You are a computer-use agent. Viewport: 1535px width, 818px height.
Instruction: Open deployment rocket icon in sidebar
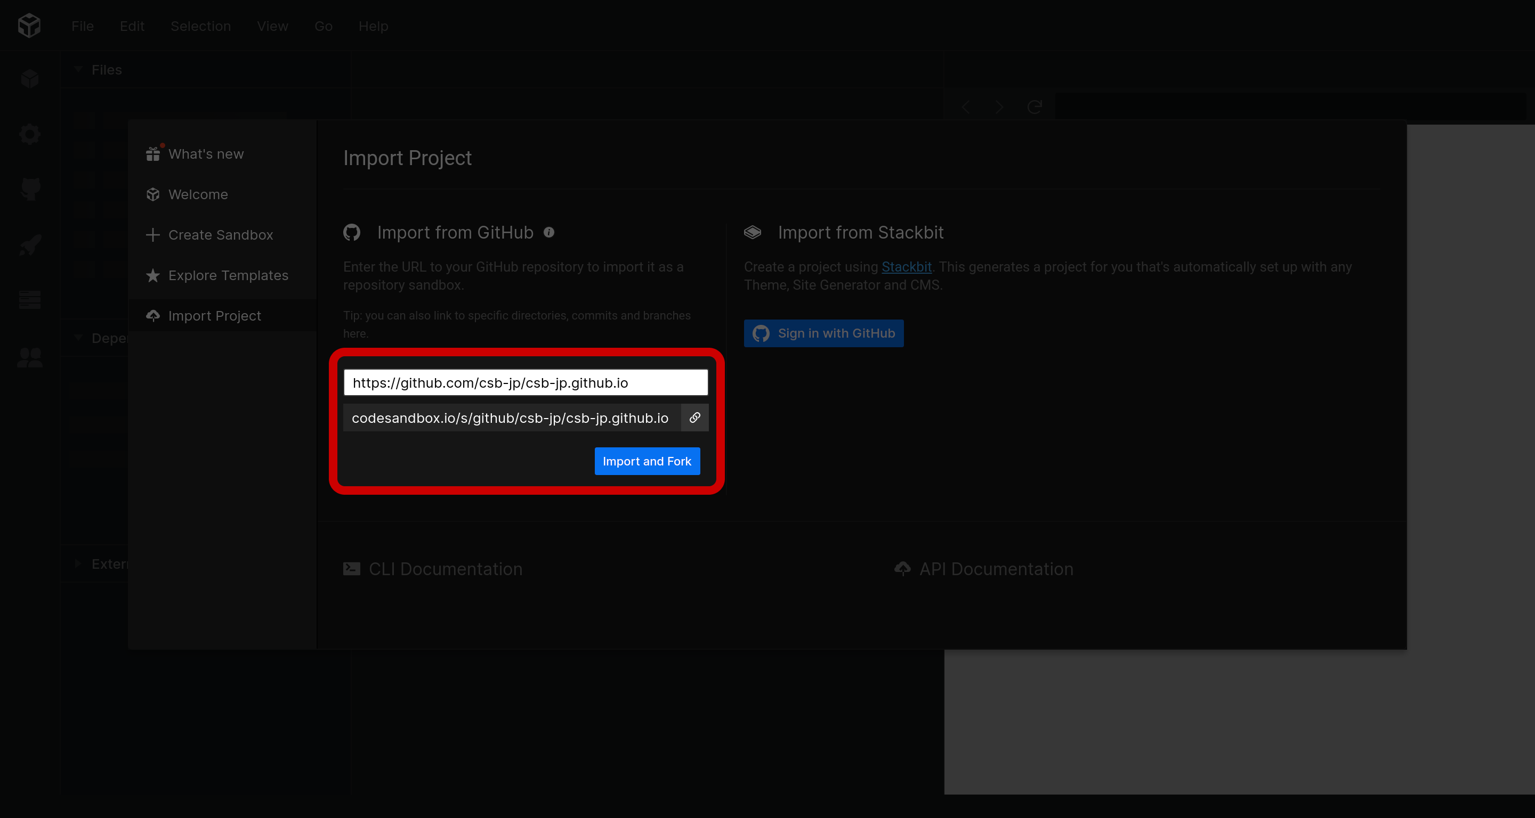coord(30,244)
